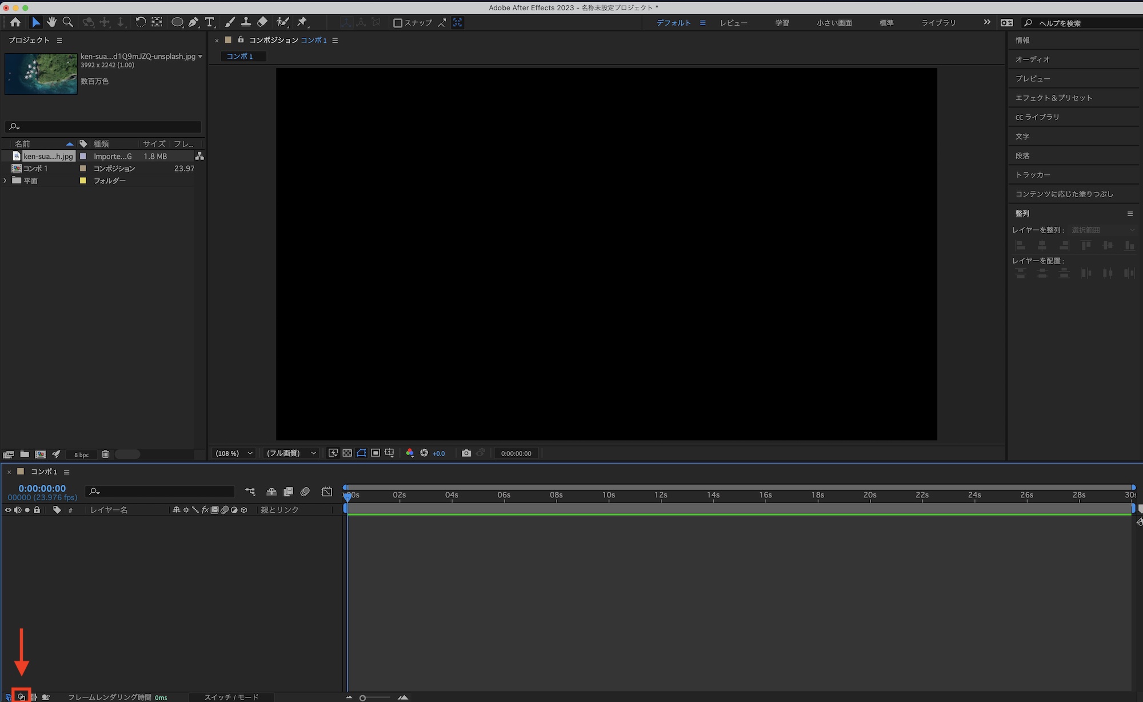This screenshot has width=1143, height=702.
Task: Click スイッチ / モード button
Action: pyautogui.click(x=231, y=697)
